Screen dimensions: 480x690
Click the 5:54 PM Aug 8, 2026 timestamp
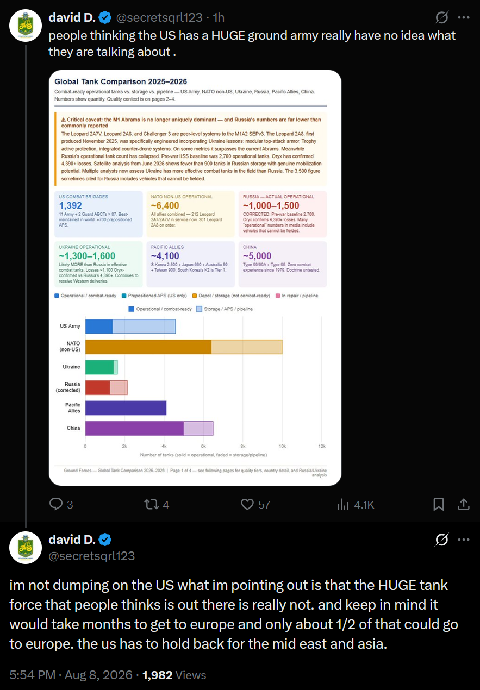pos(71,675)
